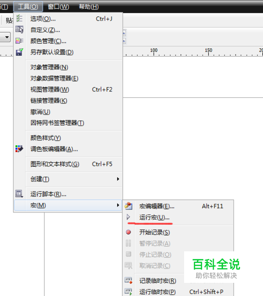Viewport: 263px width, 296px height.
Task: Expand the 宏(M) submenu arrow
Action: tap(118, 205)
